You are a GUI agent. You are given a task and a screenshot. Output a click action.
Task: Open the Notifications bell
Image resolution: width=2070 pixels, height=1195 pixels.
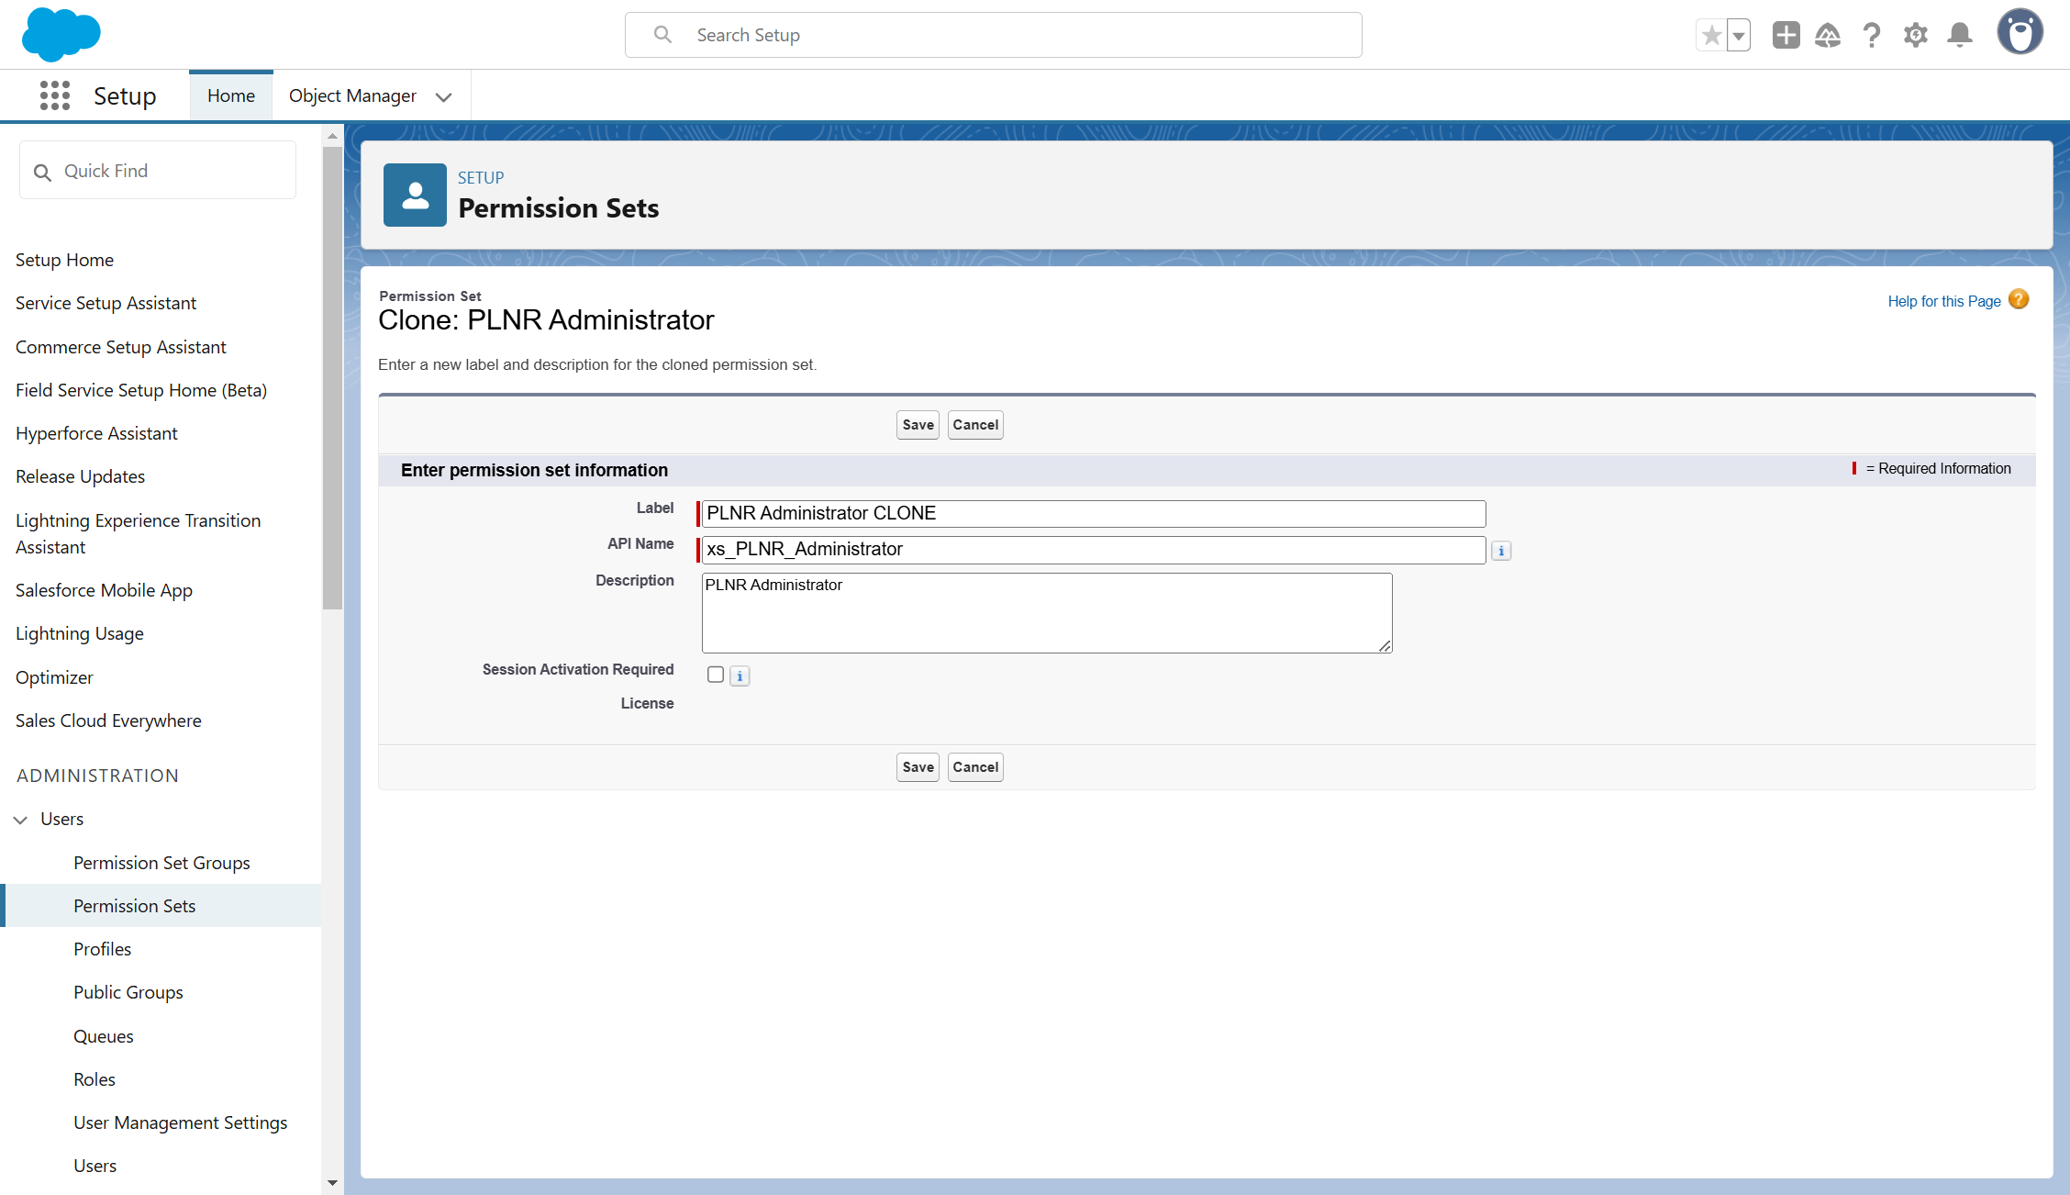click(x=1960, y=35)
